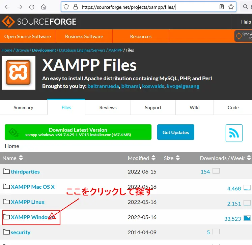Switch to the Reviews tab

108,108
